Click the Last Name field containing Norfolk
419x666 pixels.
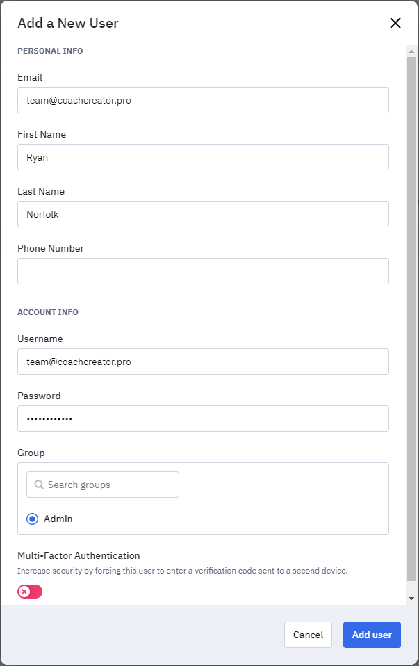coord(203,214)
